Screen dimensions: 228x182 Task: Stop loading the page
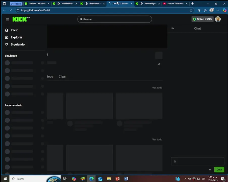11,10
